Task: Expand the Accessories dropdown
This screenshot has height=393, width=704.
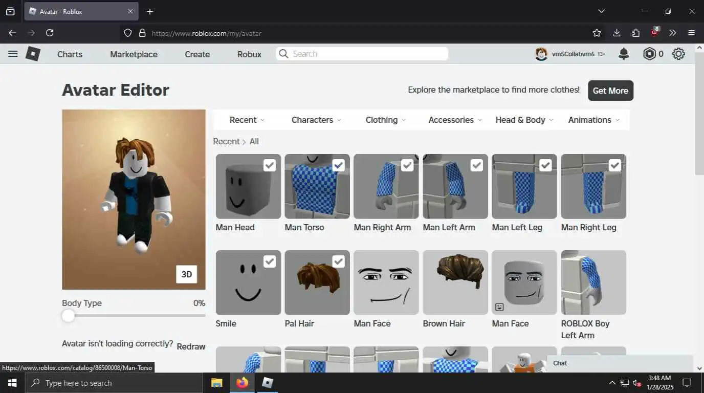Action: 455,120
